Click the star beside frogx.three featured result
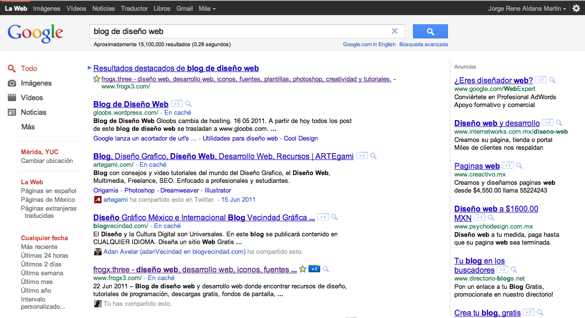 97,79
